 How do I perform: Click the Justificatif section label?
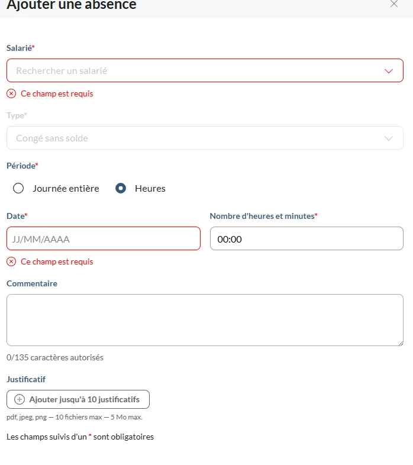point(26,379)
